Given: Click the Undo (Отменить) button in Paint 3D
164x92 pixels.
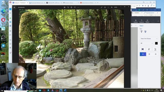Looking at the screenshot, I should click(x=141, y=21).
